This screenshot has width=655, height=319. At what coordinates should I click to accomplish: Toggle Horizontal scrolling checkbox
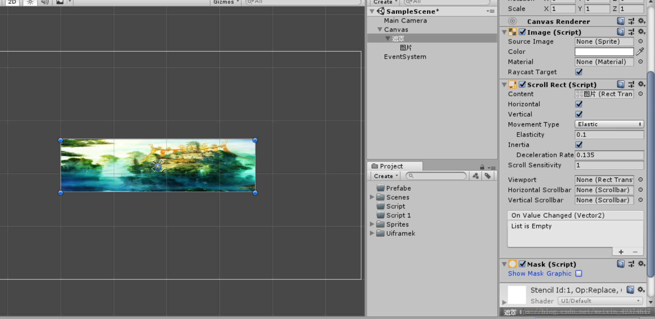point(579,104)
